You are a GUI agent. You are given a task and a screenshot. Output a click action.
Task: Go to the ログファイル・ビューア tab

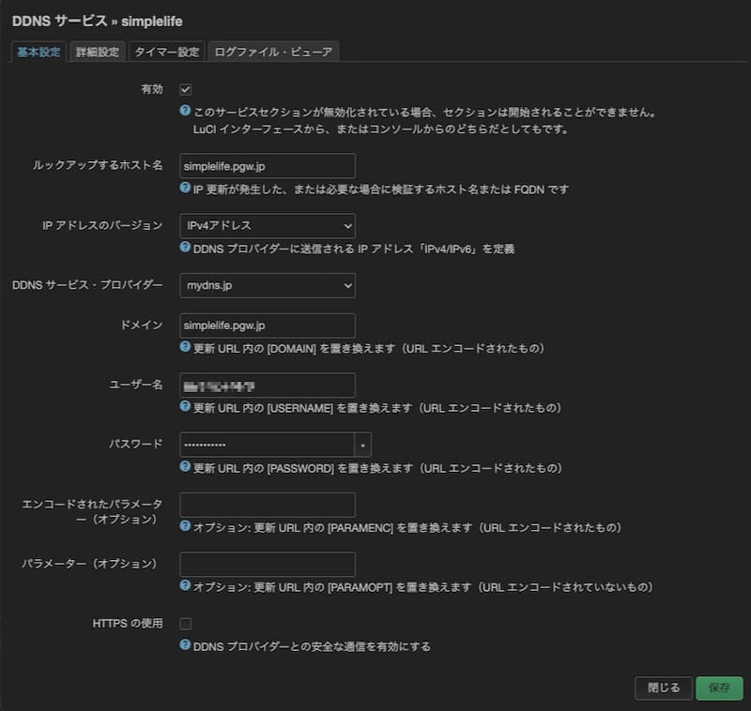coord(273,52)
